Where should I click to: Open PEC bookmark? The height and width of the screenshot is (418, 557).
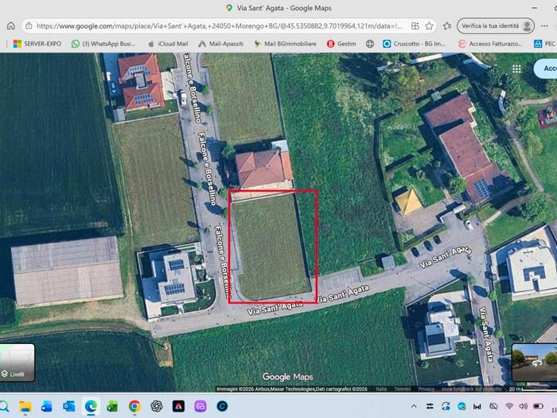pyautogui.click(x=544, y=44)
